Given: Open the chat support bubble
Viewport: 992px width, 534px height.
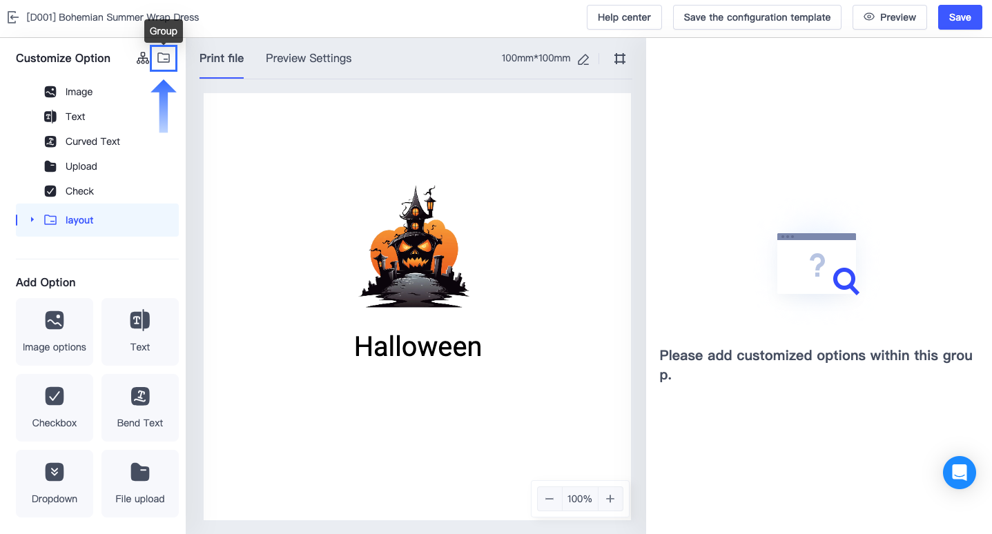Looking at the screenshot, I should tap(959, 472).
